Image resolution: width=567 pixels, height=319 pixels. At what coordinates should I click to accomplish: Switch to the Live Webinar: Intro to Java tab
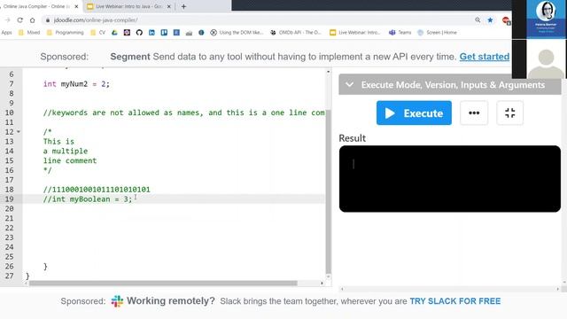[128, 6]
